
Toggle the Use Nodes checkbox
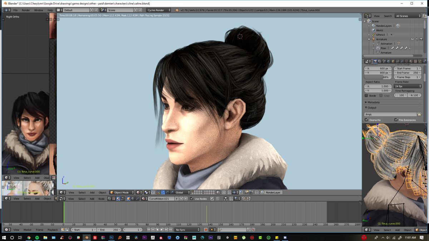(x=192, y=199)
